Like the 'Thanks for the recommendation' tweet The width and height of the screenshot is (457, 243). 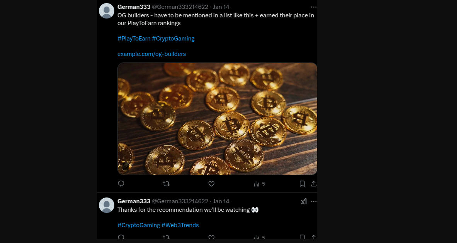pyautogui.click(x=211, y=238)
